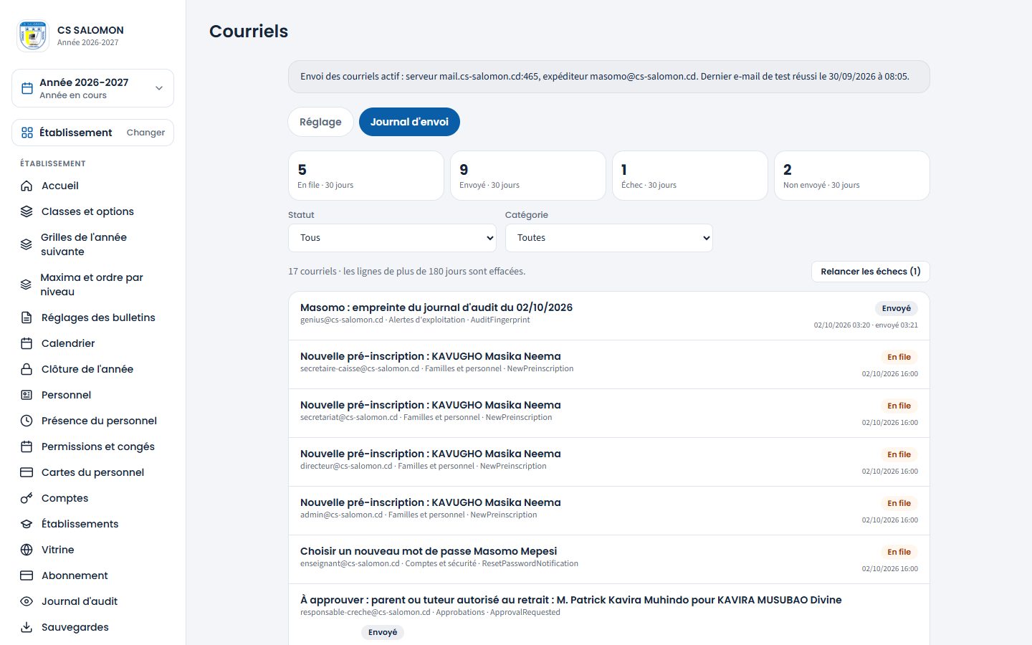Click the card icon for Cartes du personnel

coord(27,472)
